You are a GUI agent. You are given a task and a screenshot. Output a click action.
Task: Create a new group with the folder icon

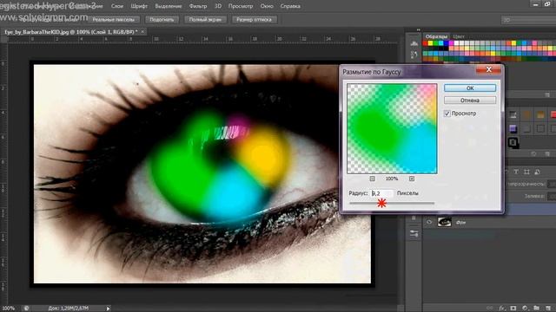(x=537, y=309)
